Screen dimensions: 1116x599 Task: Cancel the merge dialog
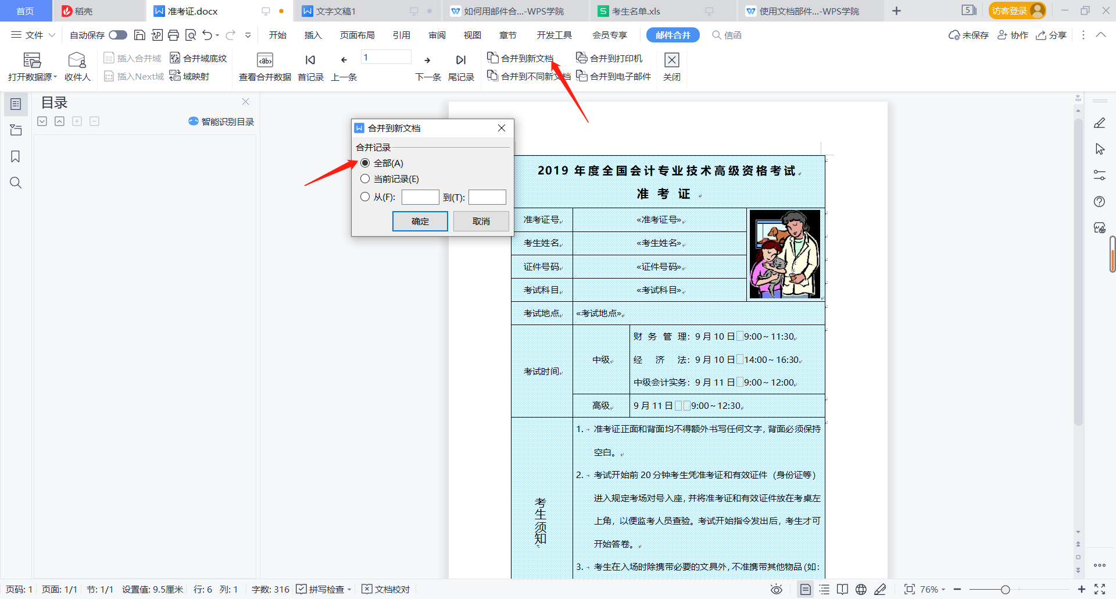click(481, 221)
